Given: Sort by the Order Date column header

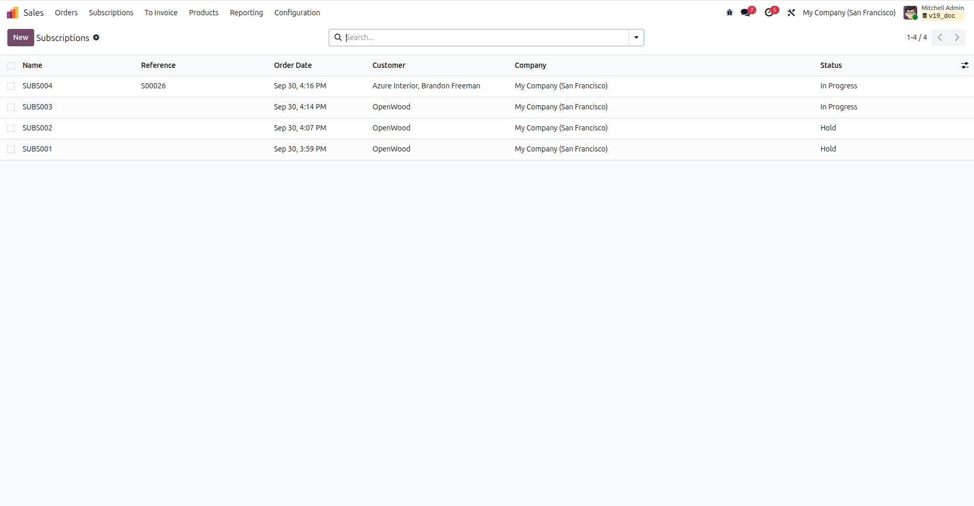Looking at the screenshot, I should pos(293,65).
